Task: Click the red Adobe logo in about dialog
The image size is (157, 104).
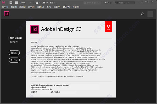Action: coord(109,27)
